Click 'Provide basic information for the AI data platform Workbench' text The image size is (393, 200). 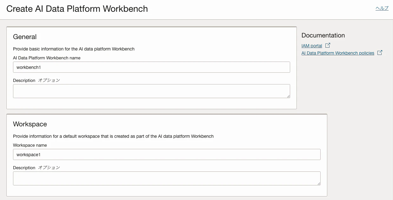[x=74, y=49]
